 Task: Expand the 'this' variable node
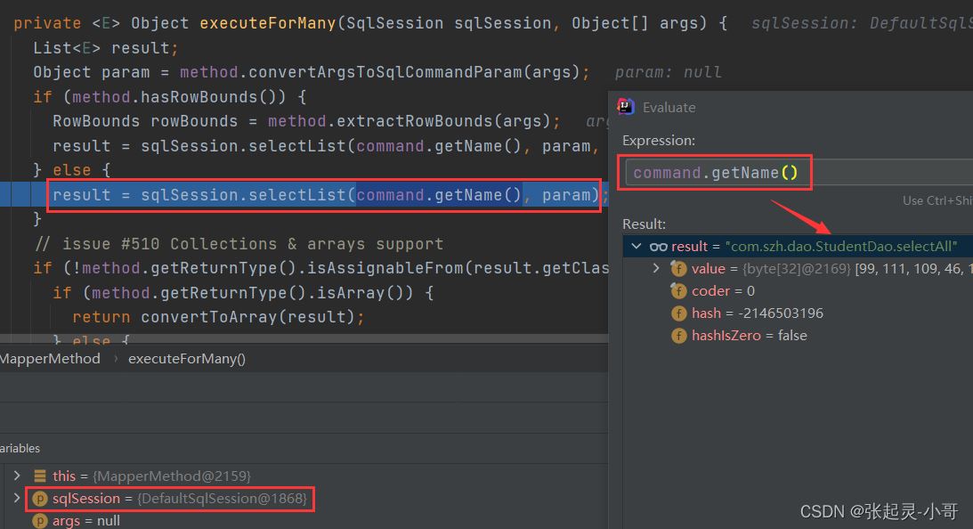17,476
